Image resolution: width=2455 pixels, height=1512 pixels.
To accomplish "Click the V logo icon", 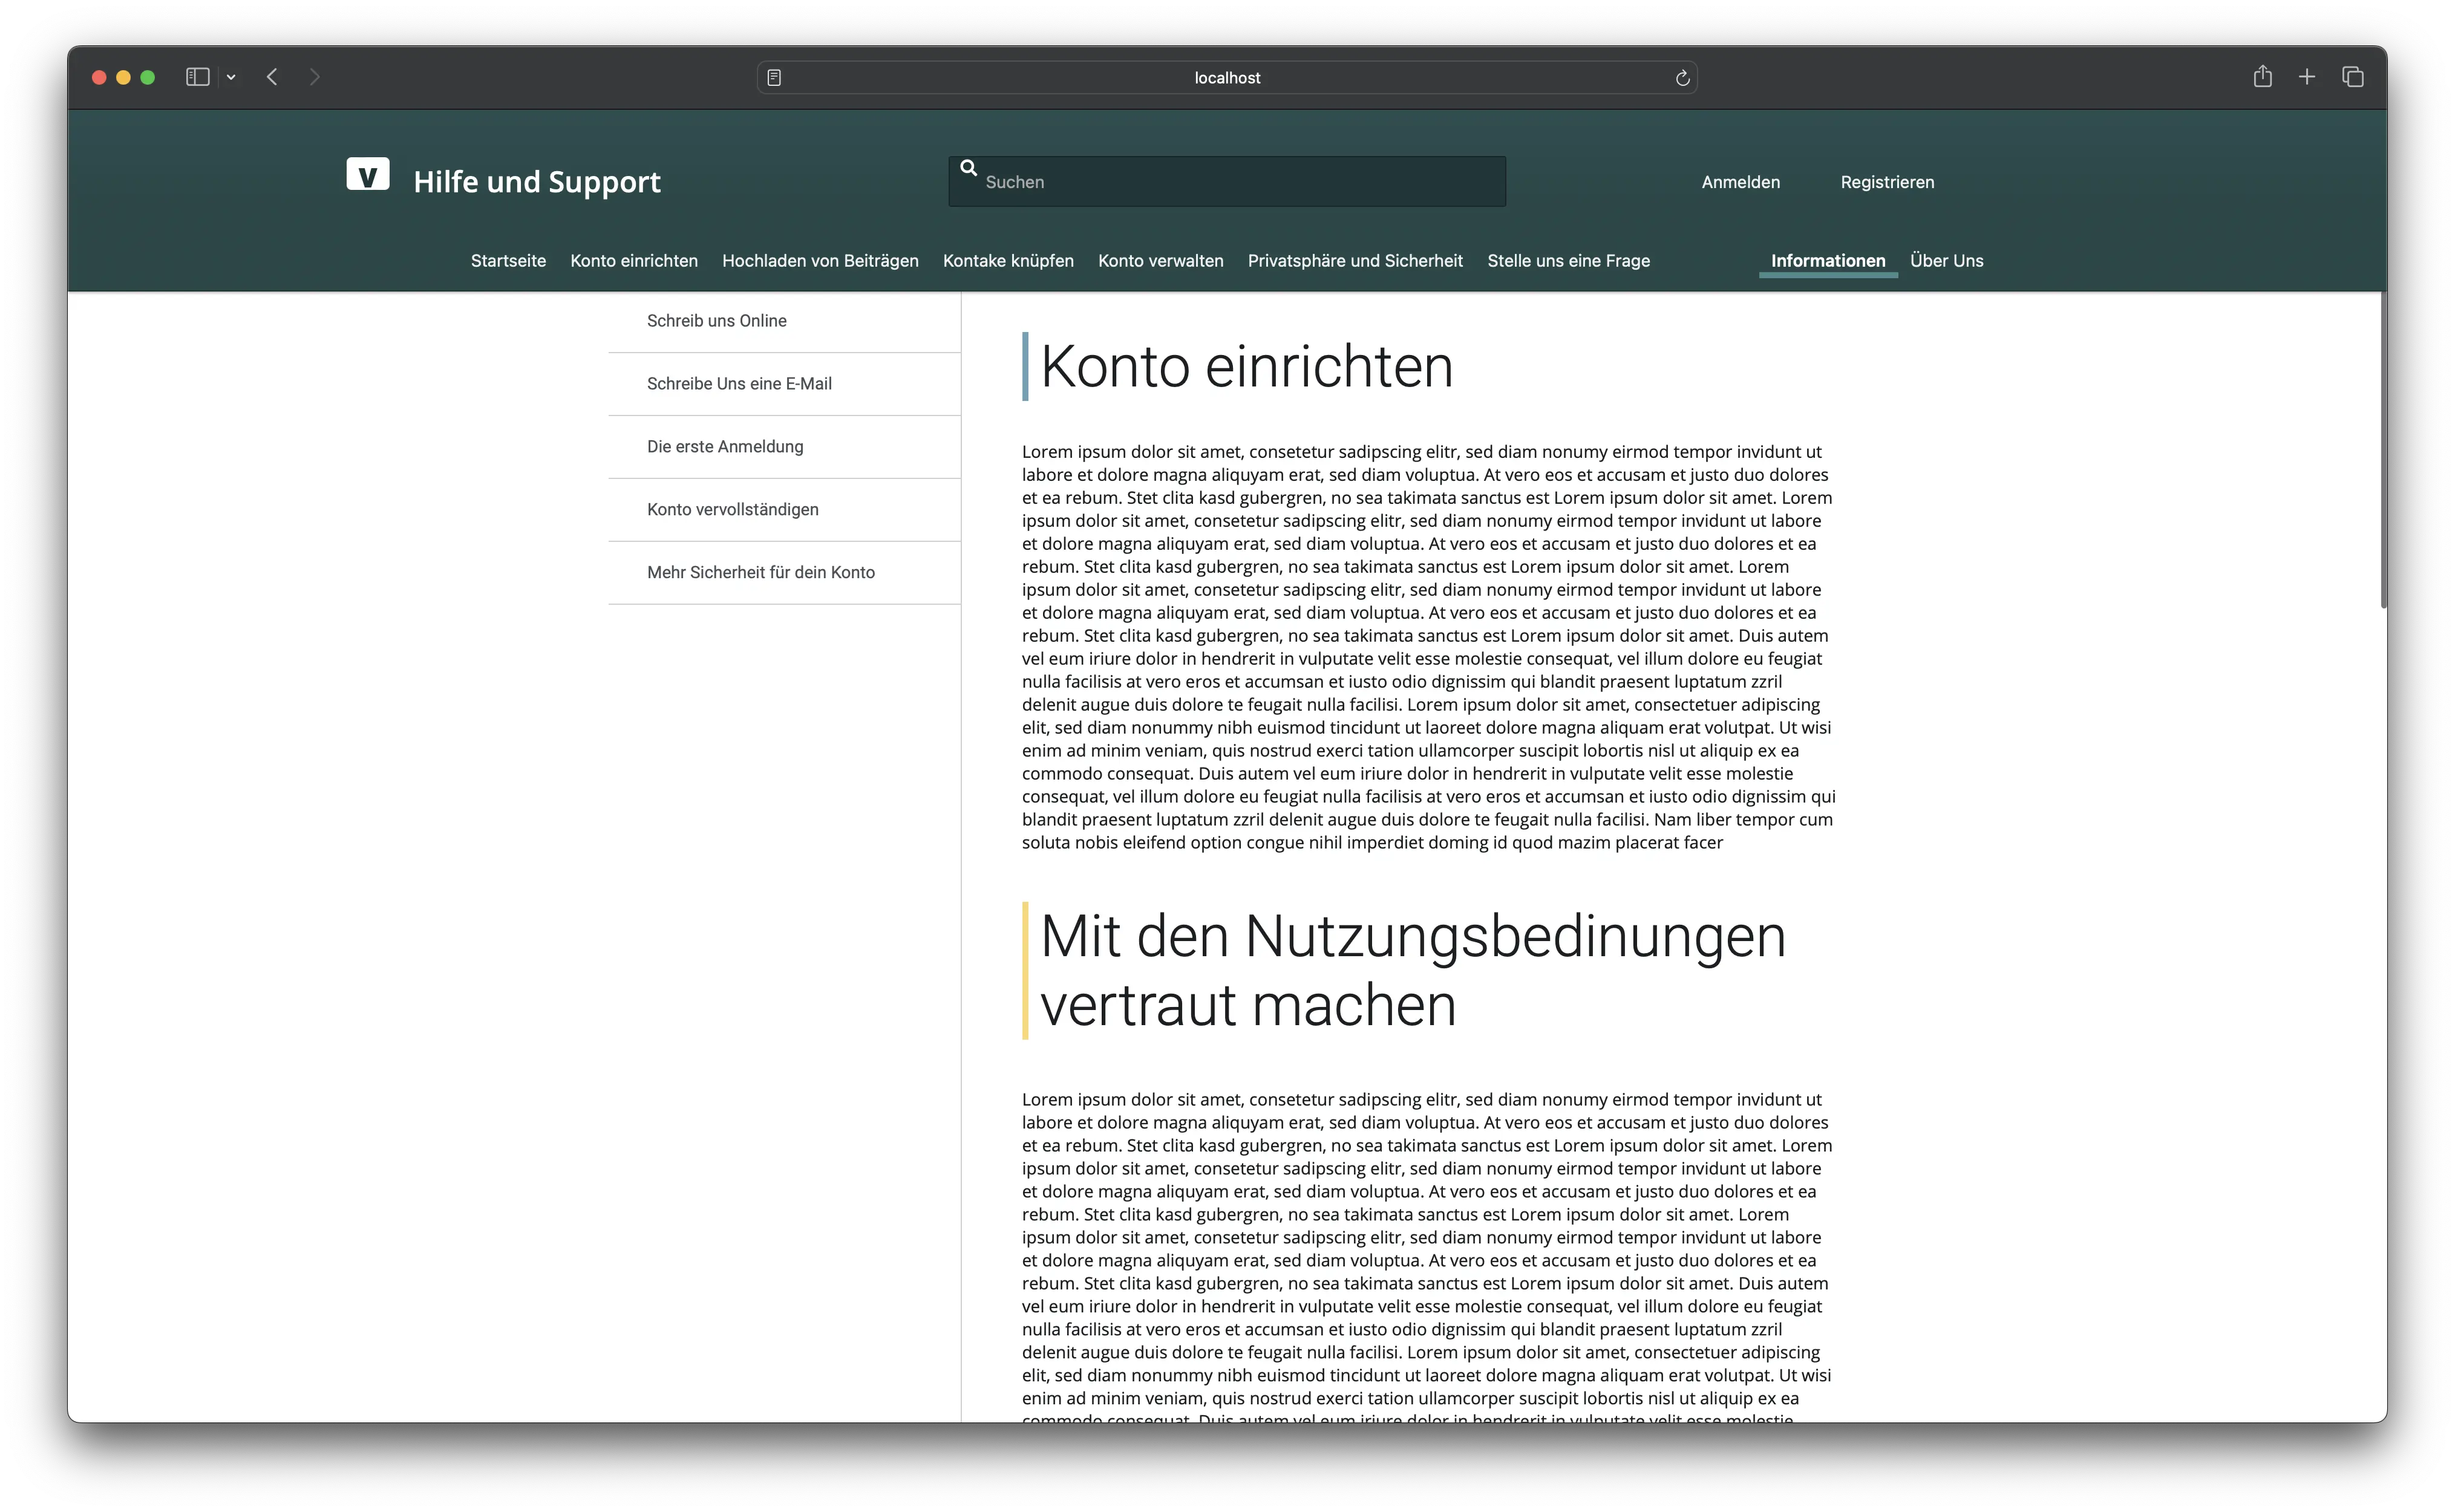I will click(367, 175).
